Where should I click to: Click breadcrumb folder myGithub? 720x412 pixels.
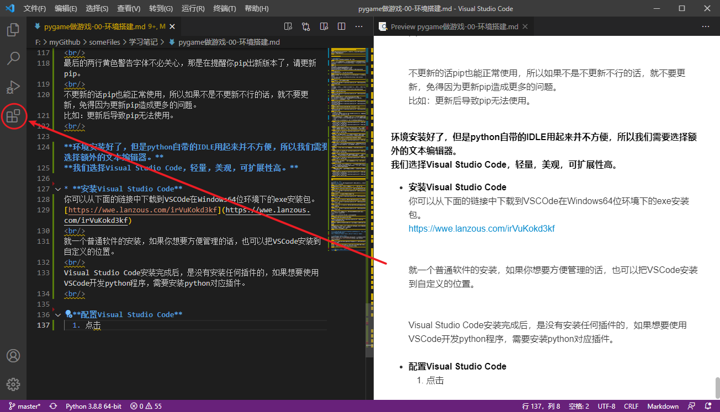tap(65, 42)
